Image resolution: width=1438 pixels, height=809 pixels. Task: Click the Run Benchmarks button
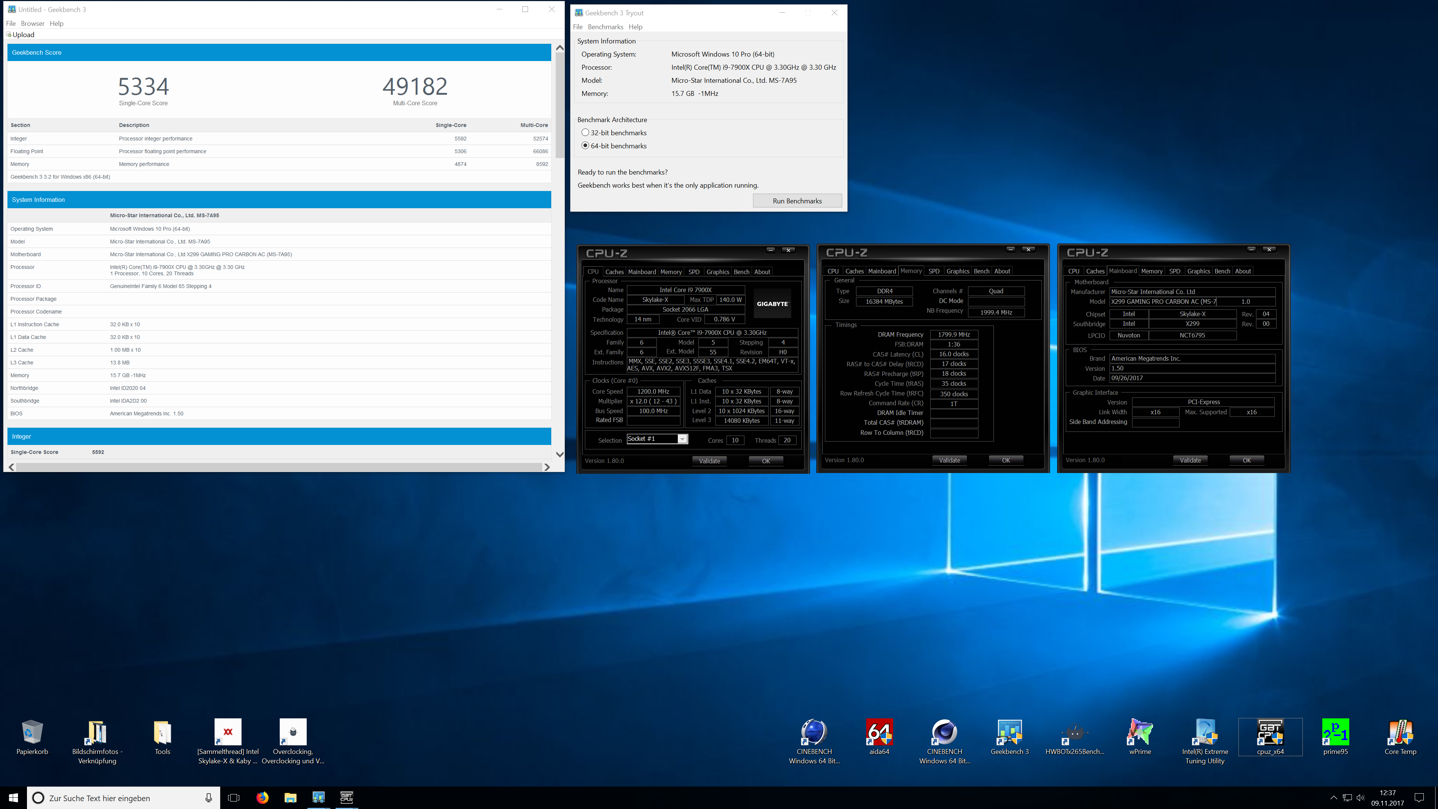(797, 201)
